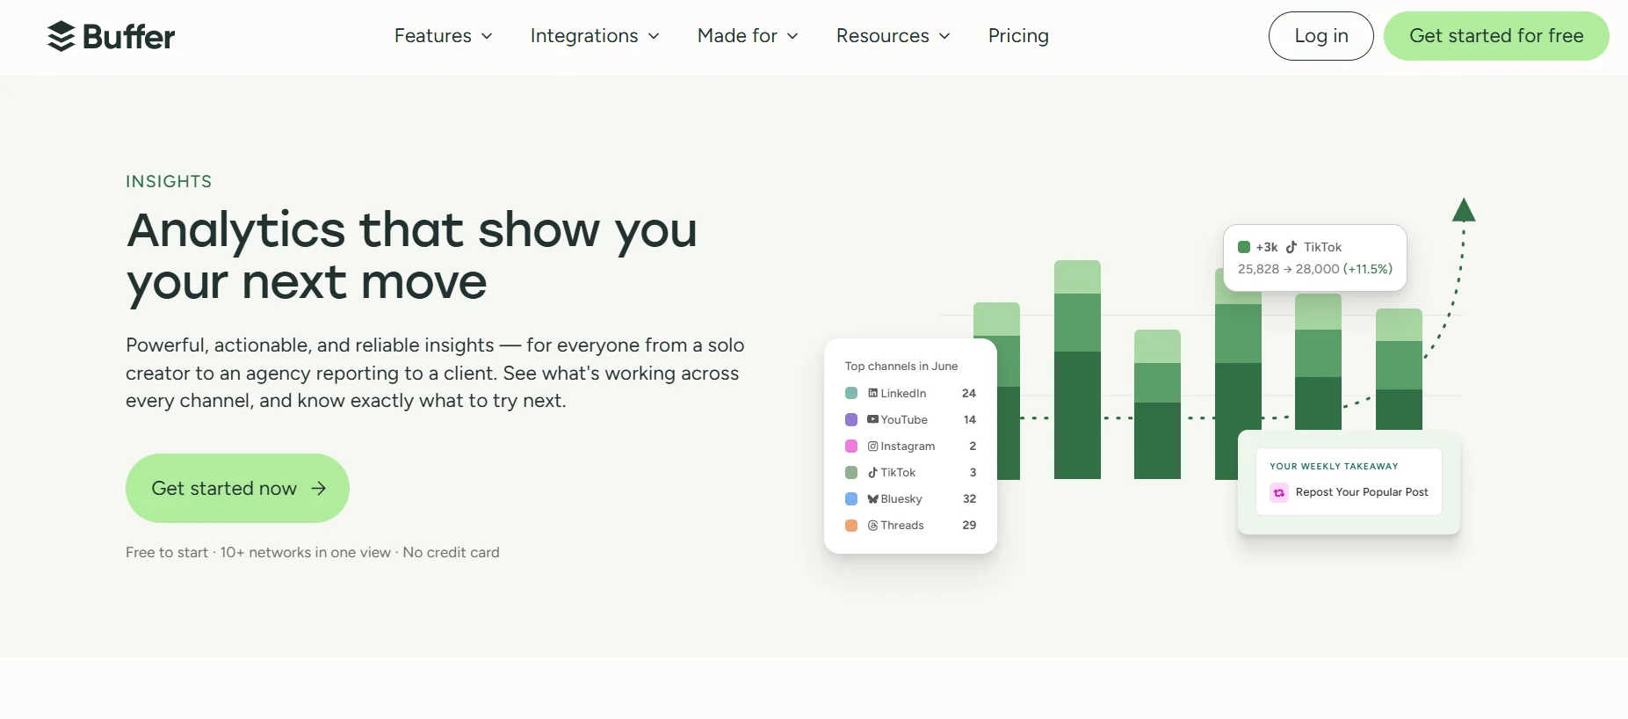The image size is (1628, 719).
Task: Click the Instagram icon in Top channels
Action: pyautogui.click(x=872, y=446)
